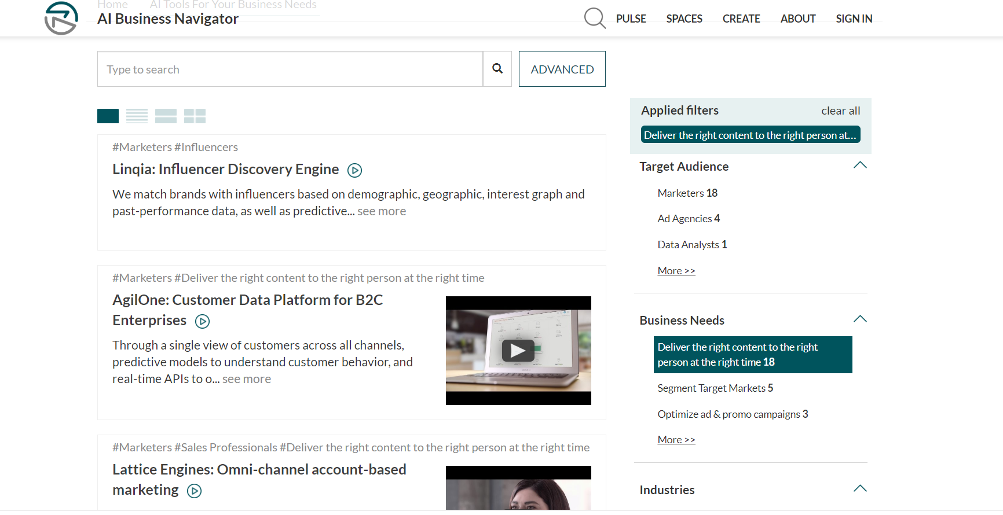The height and width of the screenshot is (515, 1003).
Task: Open the PULSE menu item
Action: [631, 19]
